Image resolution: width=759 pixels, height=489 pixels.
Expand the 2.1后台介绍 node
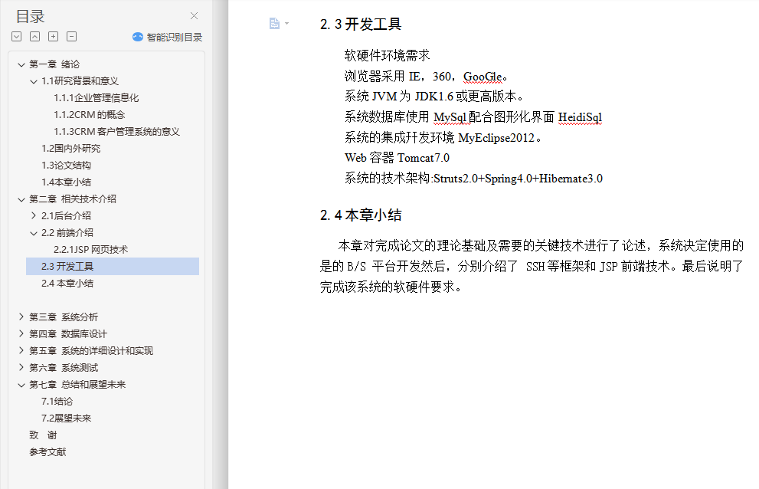pyautogui.click(x=34, y=215)
